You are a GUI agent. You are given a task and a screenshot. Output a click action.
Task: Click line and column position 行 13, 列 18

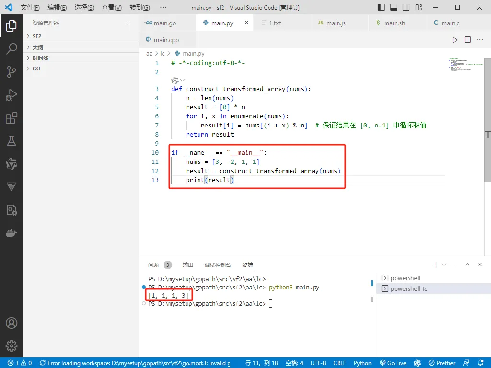261,363
